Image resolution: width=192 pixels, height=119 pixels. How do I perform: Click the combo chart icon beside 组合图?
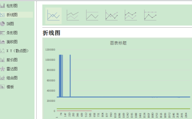point(3,78)
